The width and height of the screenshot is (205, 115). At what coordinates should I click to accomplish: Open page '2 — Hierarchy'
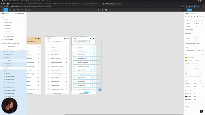[7, 31]
